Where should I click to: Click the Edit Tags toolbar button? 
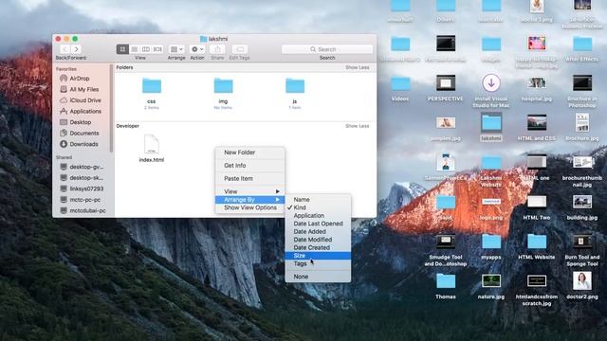coord(240,49)
